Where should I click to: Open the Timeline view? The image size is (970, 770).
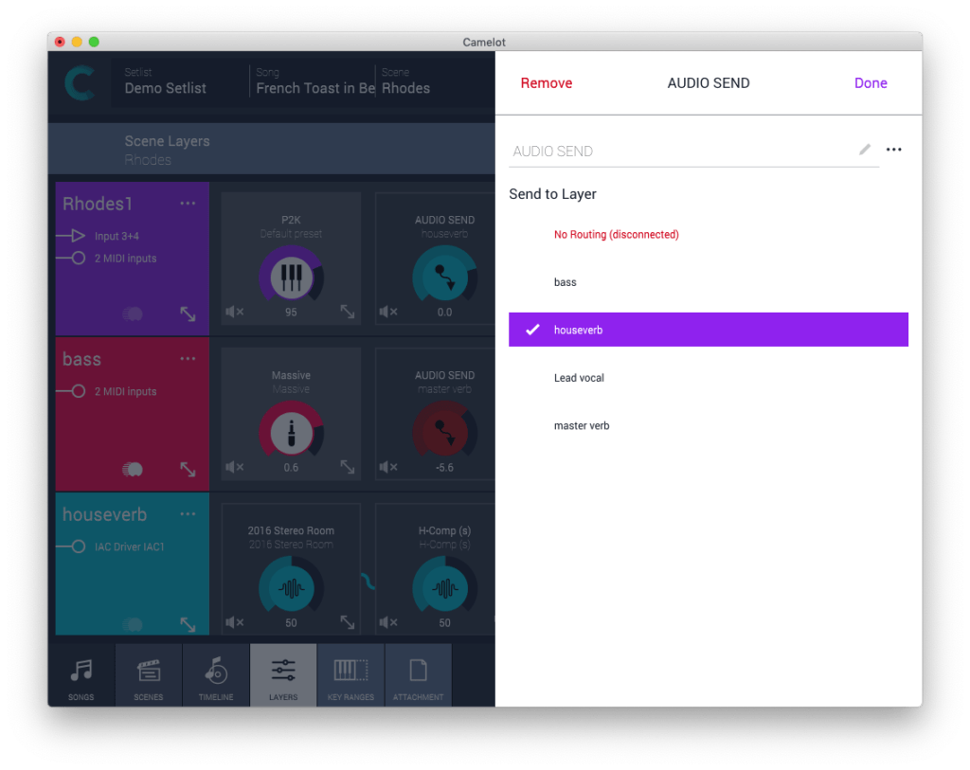pyautogui.click(x=216, y=674)
